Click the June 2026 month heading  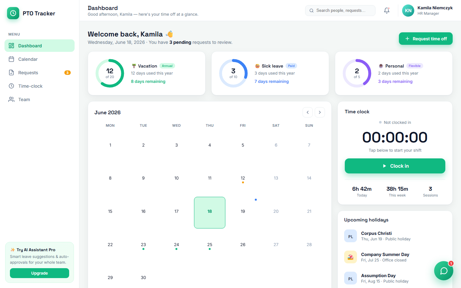(x=108, y=113)
